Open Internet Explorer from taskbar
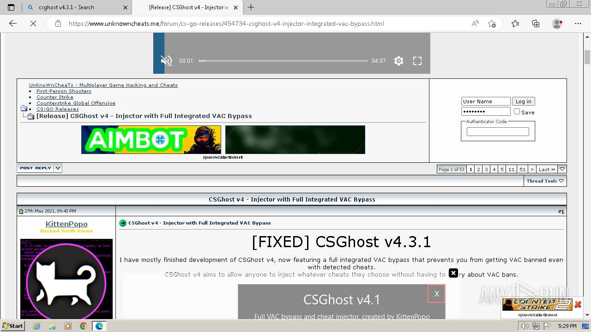The width and height of the screenshot is (591, 332). (x=37, y=326)
